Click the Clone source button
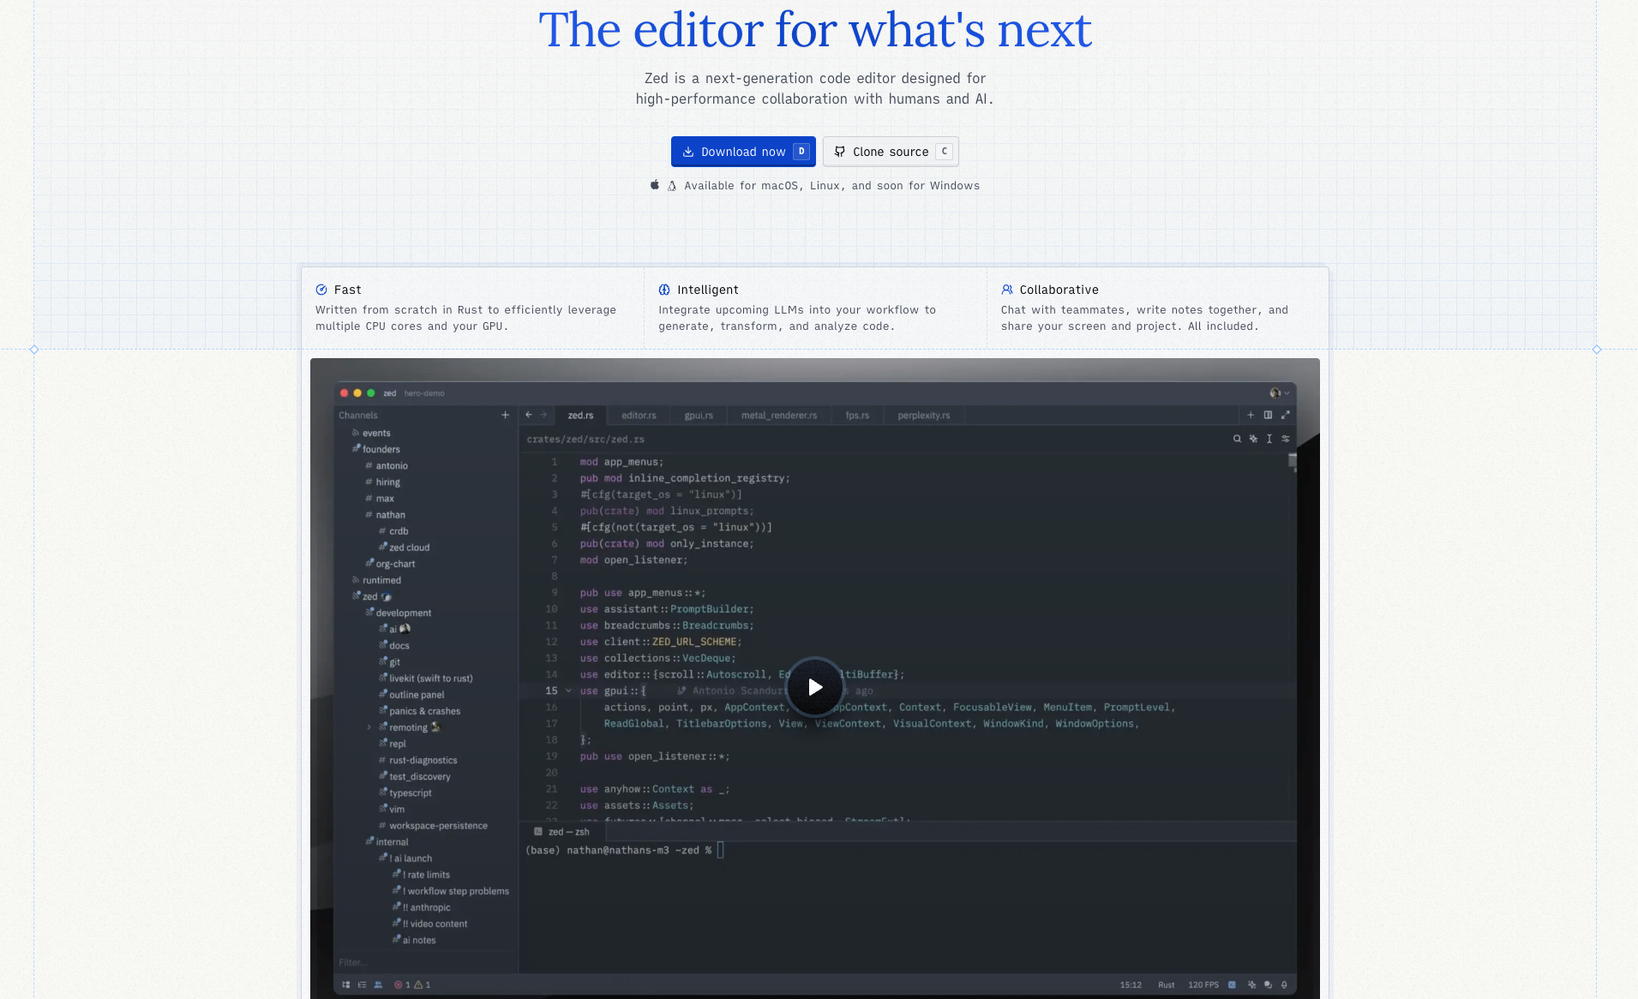Image resolution: width=1638 pixels, height=999 pixels. (x=891, y=152)
